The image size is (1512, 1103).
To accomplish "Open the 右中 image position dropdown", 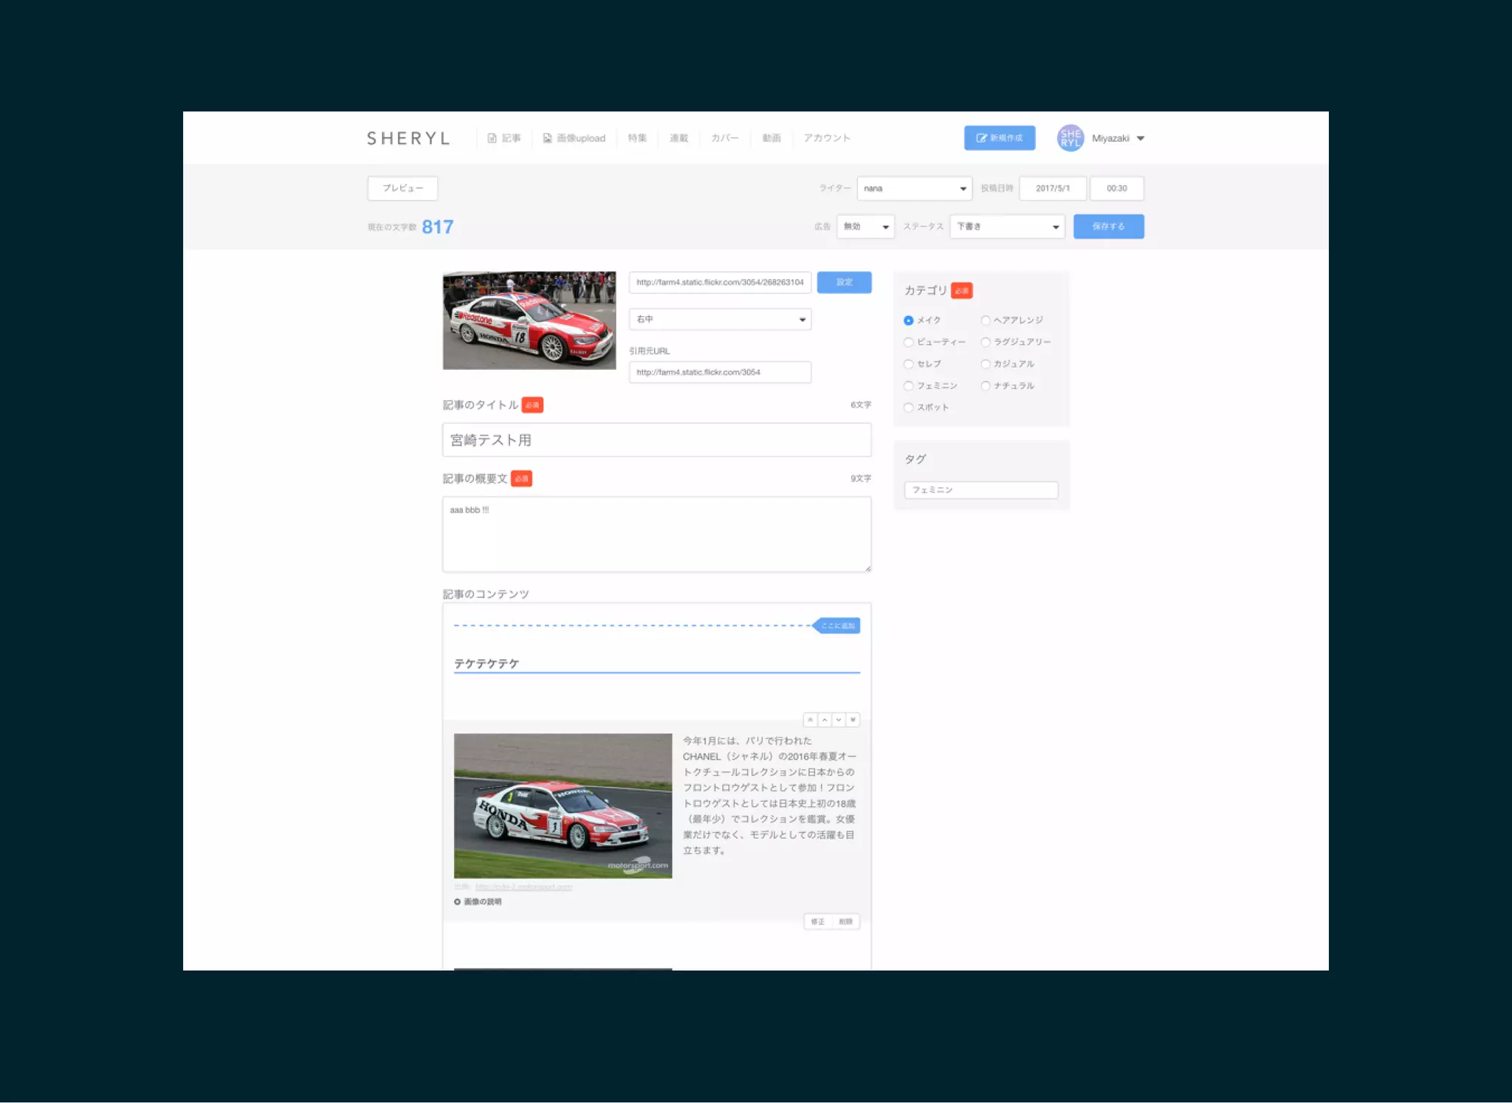I will (720, 319).
